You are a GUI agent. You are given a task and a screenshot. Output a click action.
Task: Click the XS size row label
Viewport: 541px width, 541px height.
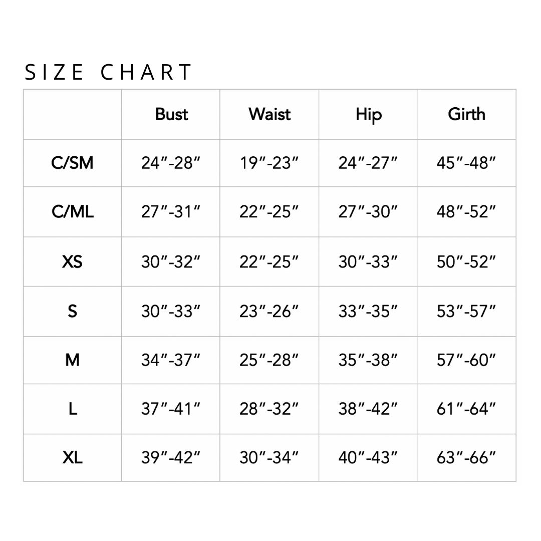tap(72, 261)
